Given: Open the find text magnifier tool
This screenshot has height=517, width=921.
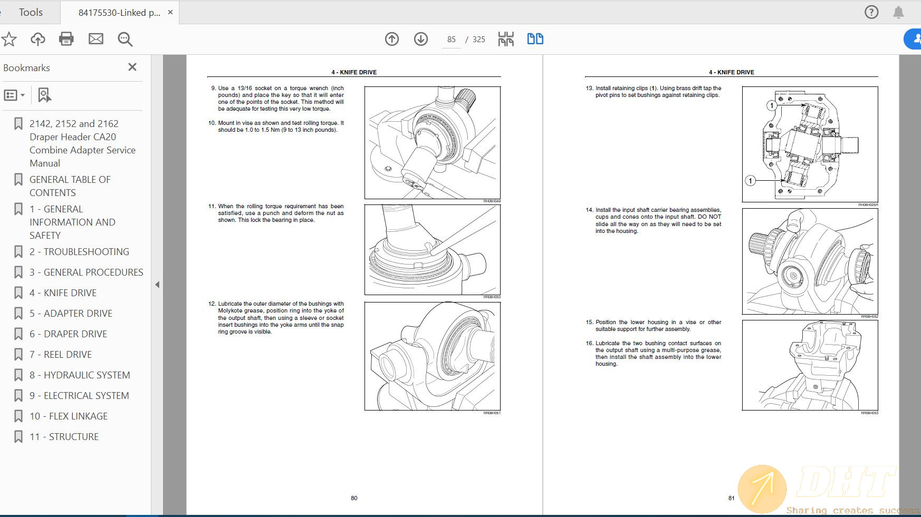Looking at the screenshot, I should click(x=125, y=39).
